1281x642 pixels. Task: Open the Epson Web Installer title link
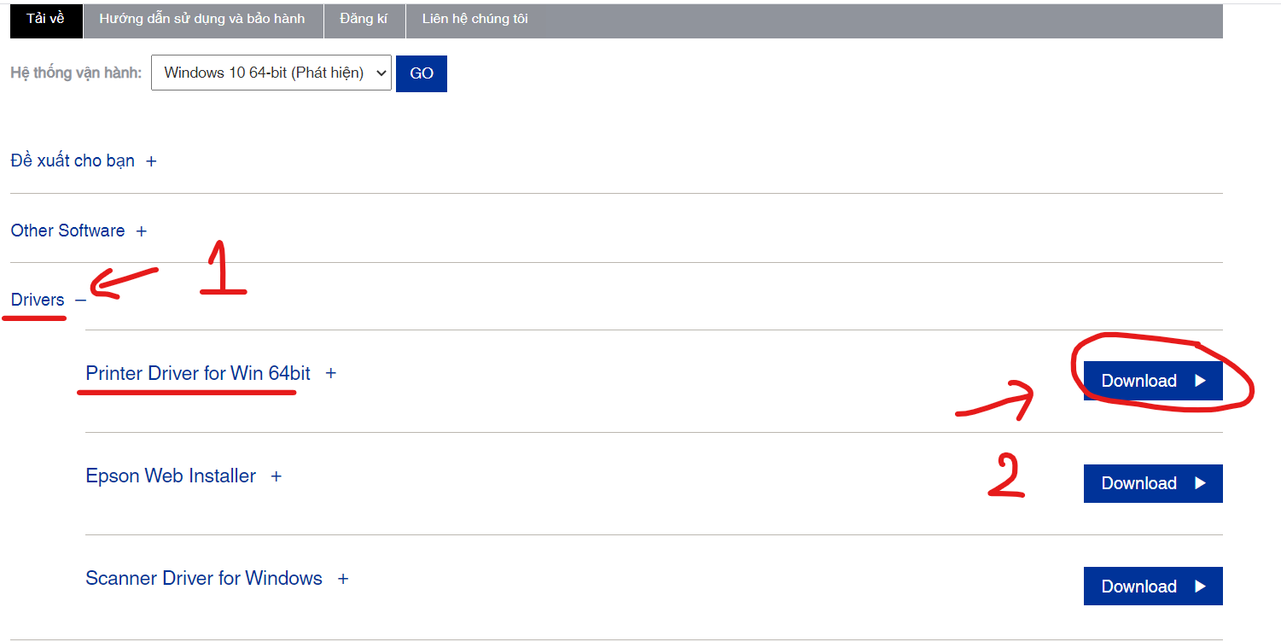171,476
